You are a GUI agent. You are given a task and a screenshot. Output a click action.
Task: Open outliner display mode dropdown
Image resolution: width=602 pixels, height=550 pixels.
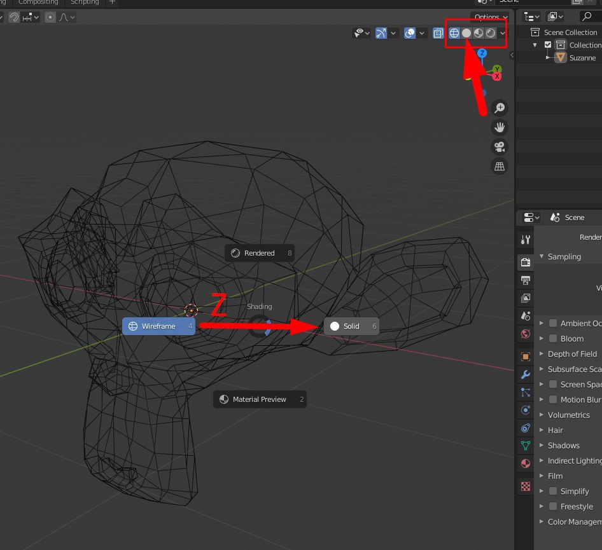pyautogui.click(x=555, y=17)
